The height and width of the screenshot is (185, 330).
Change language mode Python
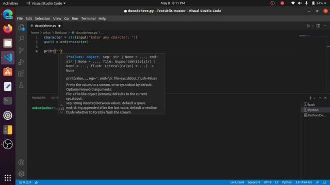(287, 182)
